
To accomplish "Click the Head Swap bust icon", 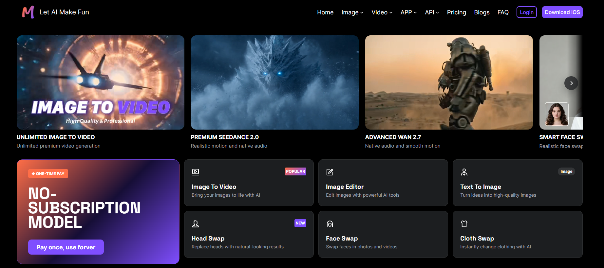I will [196, 224].
